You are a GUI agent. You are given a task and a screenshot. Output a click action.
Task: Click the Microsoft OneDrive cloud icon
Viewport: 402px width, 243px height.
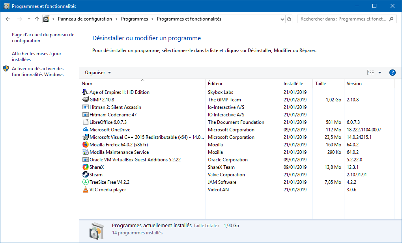coord(85,130)
